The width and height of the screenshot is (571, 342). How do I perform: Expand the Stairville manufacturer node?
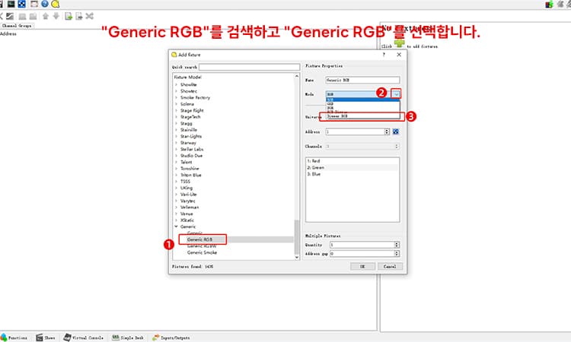click(x=177, y=130)
